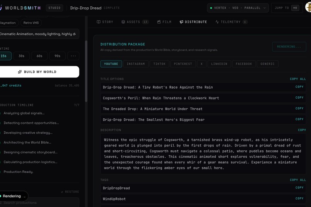Click 'Architecting the World Bible...' step

pos(27,142)
